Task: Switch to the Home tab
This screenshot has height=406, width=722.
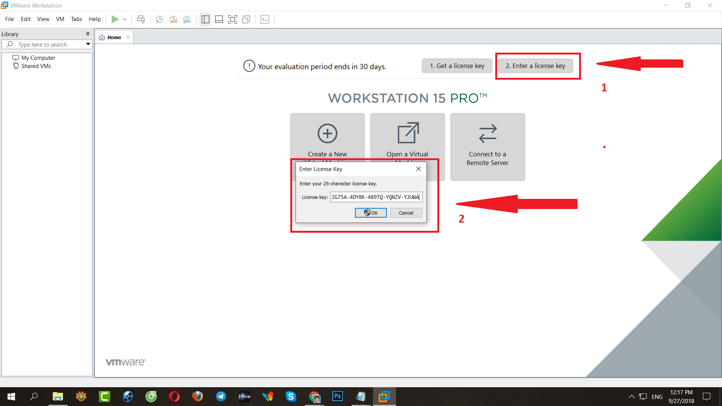Action: coord(114,37)
